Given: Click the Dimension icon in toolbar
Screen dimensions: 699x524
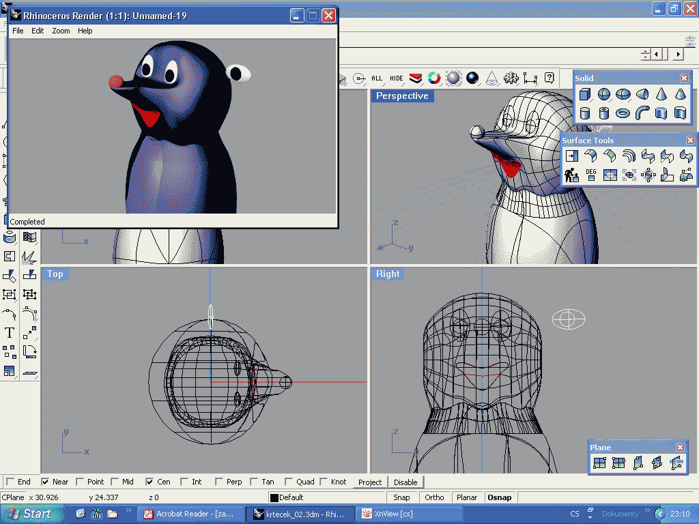Looking at the screenshot, I should pos(530,78).
